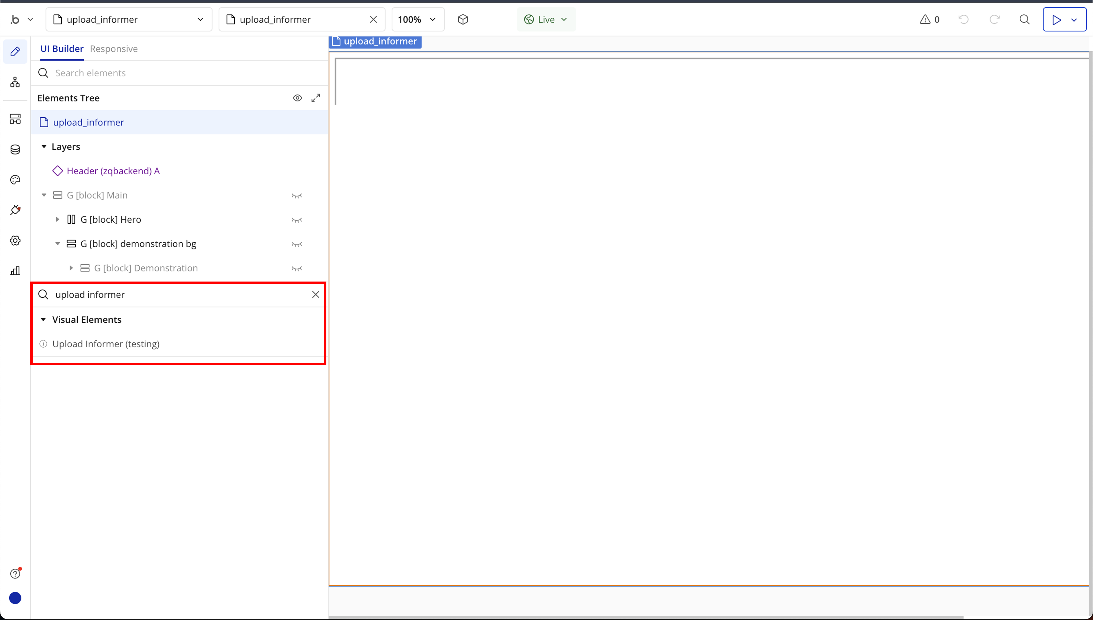Open the Live version dropdown
Image resolution: width=1093 pixels, height=620 pixels.
coord(546,19)
